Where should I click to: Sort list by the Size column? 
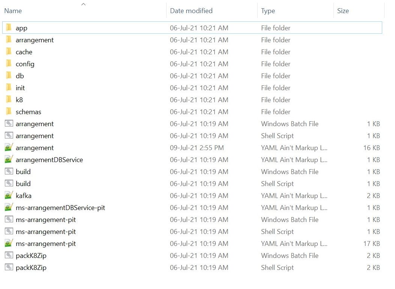359,11
